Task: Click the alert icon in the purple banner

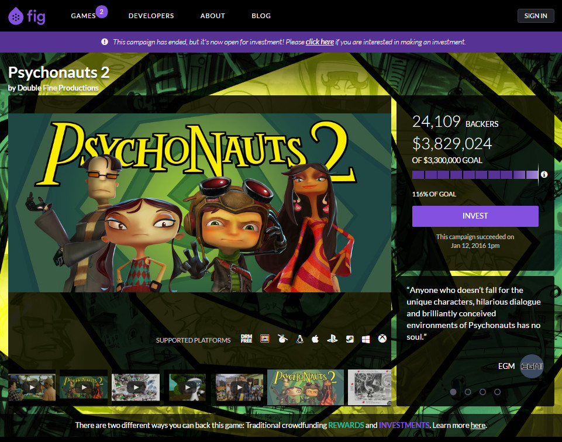Action: click(x=105, y=42)
